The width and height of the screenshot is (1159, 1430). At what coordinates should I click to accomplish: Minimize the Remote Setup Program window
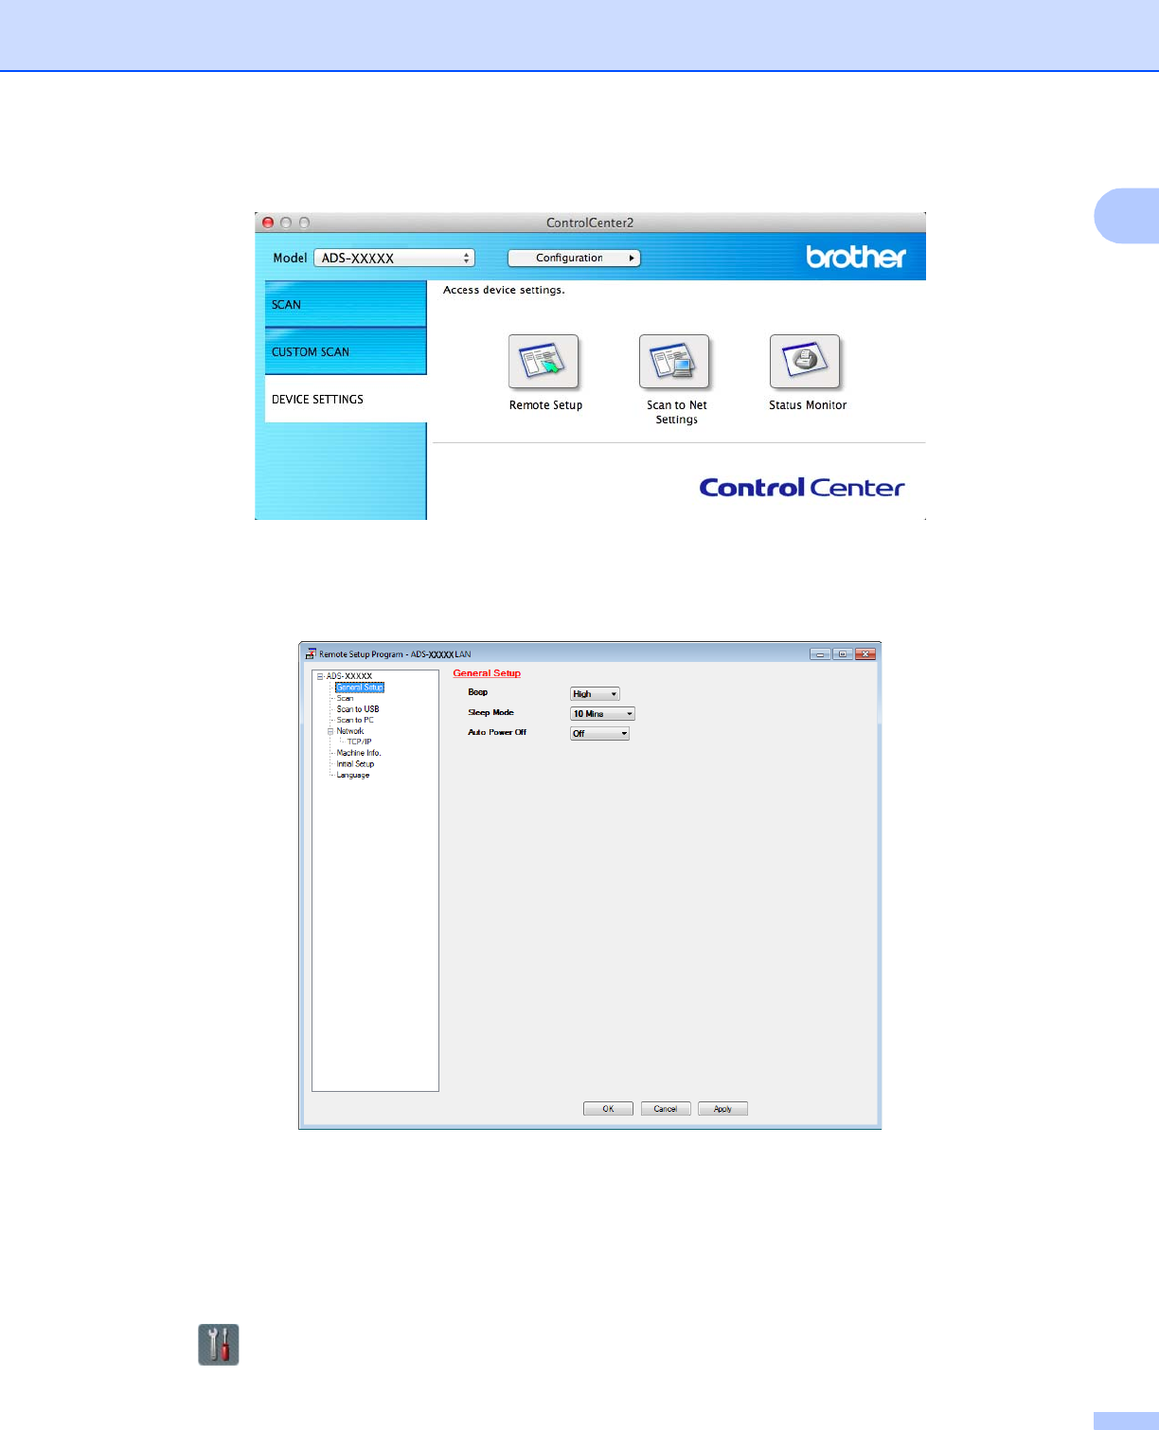click(x=820, y=654)
